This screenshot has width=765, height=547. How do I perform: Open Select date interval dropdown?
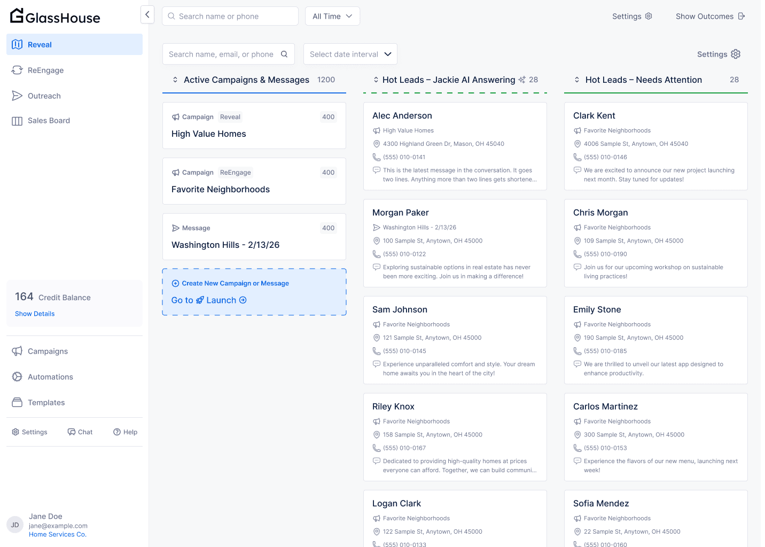350,54
